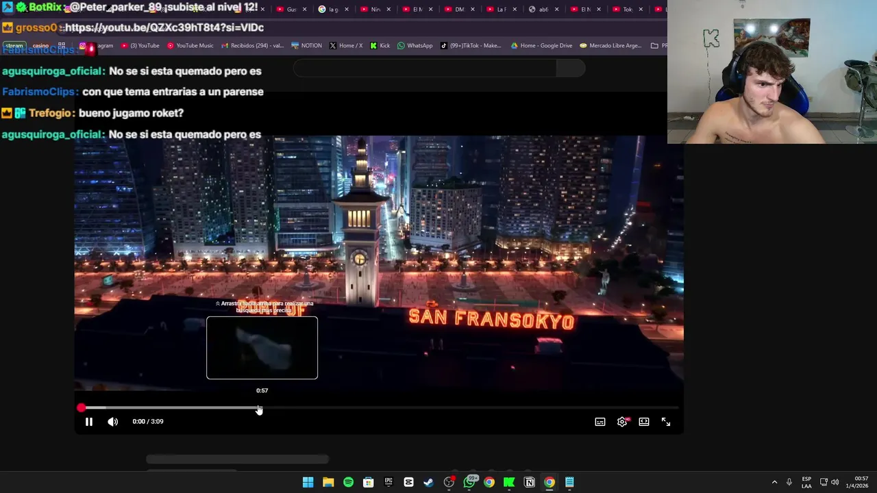Open Notepad from the taskbar
The image size is (877, 493).
pos(569,482)
